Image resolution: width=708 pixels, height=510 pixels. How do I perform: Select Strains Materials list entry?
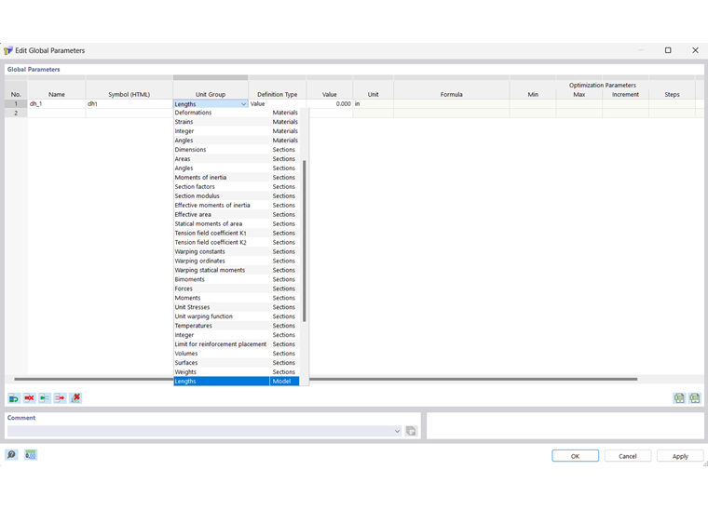click(236, 122)
